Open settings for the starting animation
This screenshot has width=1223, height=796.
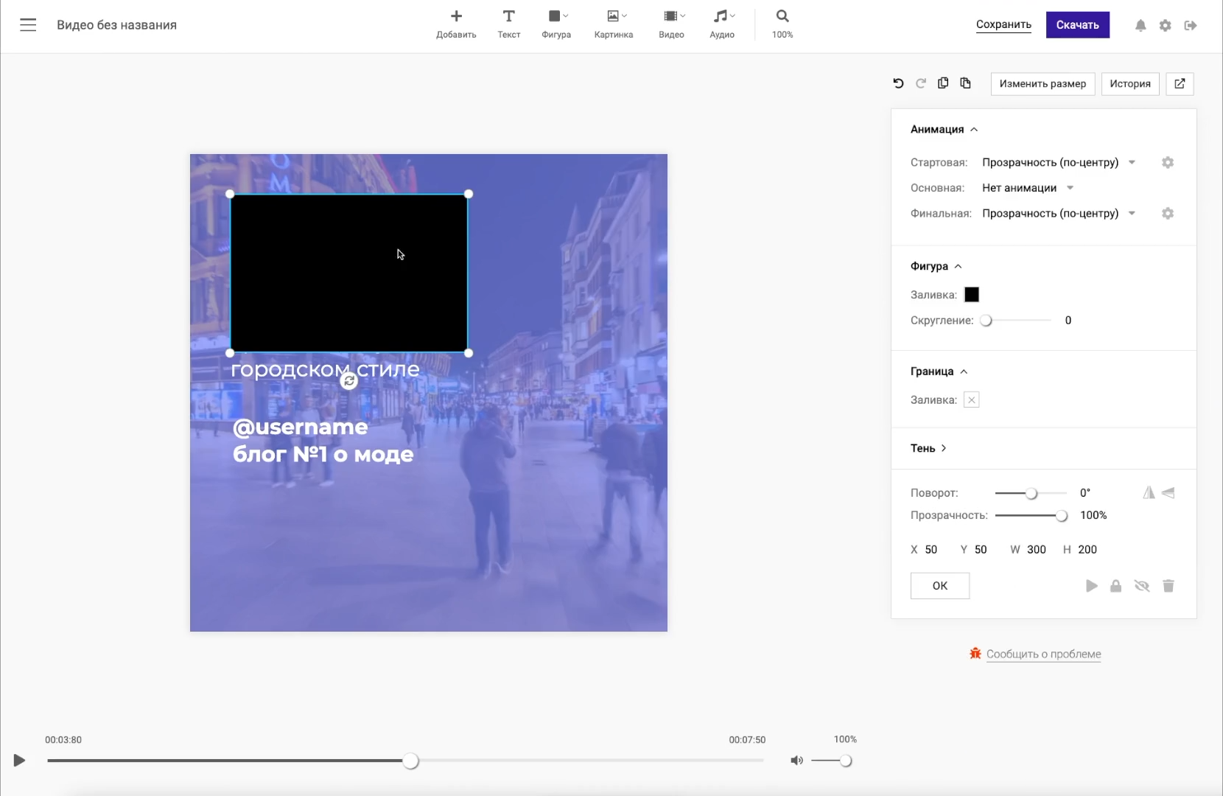[1167, 163]
